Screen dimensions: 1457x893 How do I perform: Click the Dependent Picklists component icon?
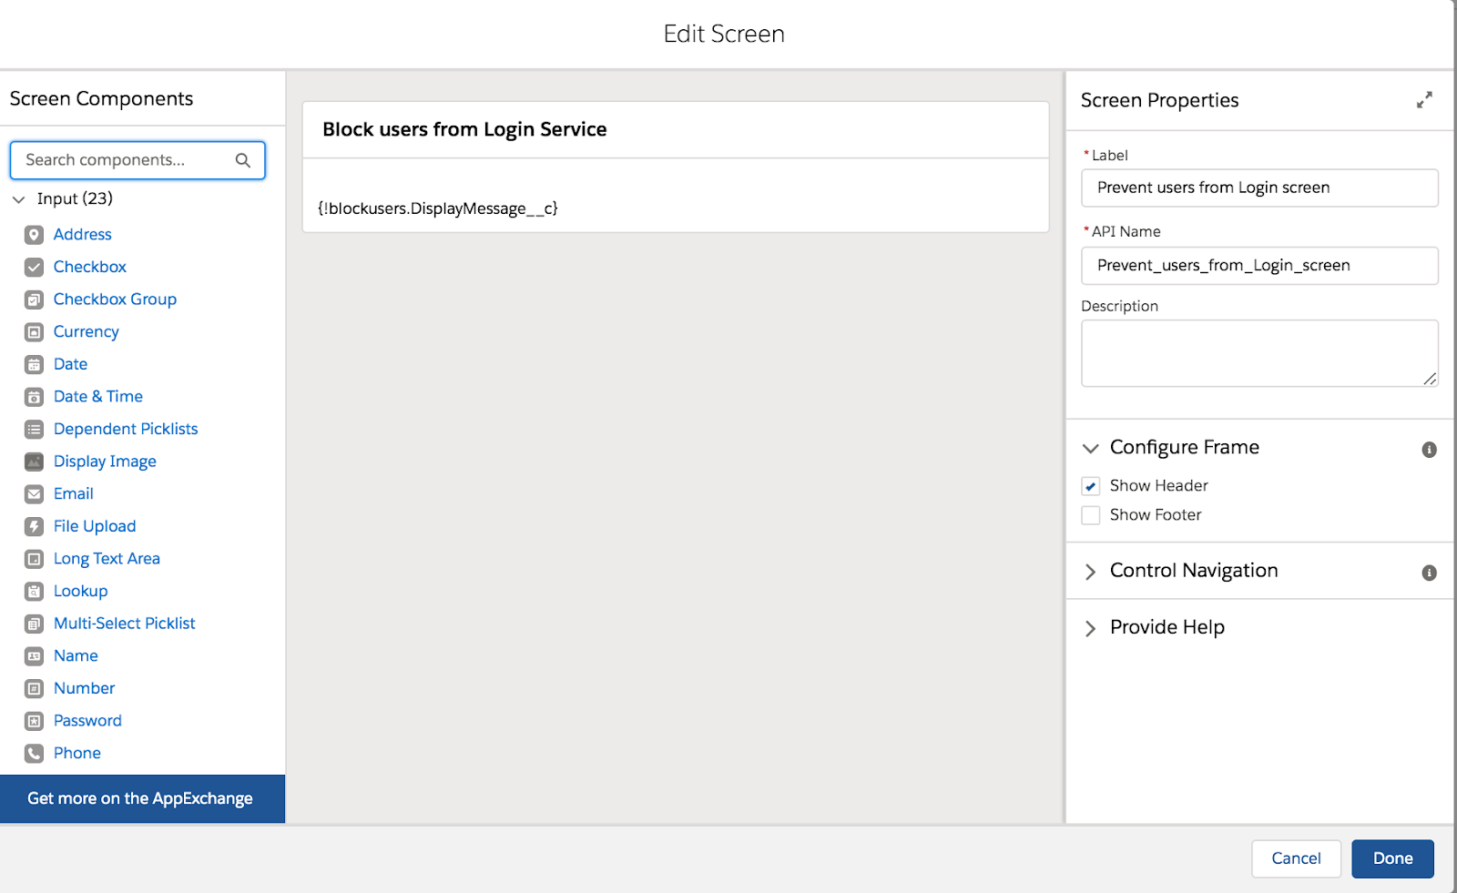pos(34,430)
